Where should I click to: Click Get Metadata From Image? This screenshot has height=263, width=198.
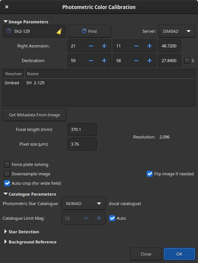34,115
